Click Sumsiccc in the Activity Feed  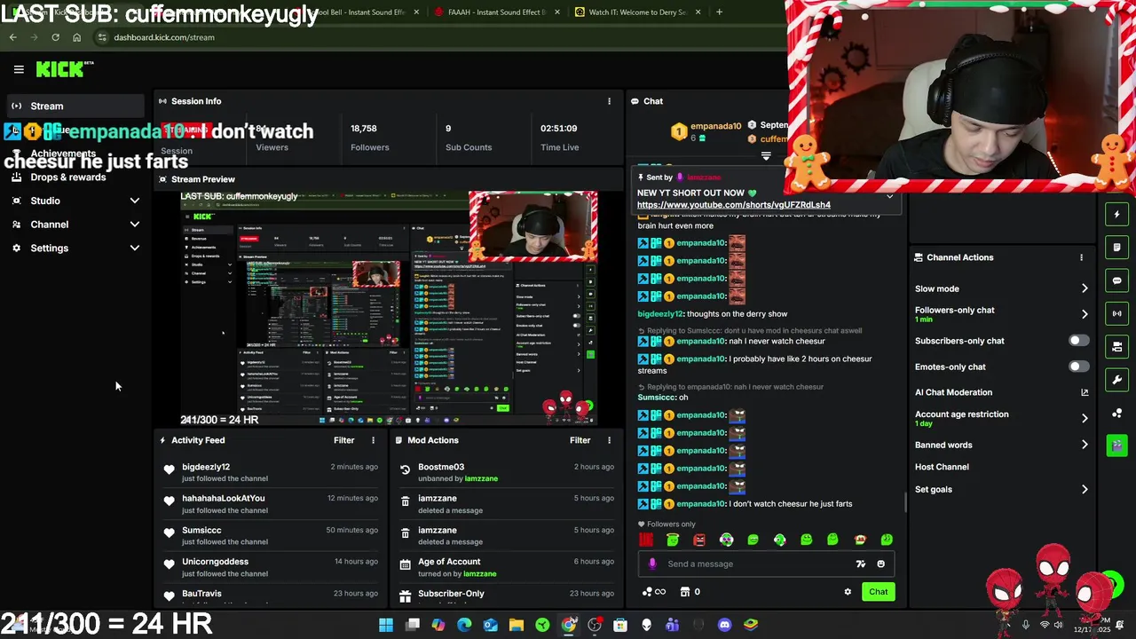click(x=201, y=530)
